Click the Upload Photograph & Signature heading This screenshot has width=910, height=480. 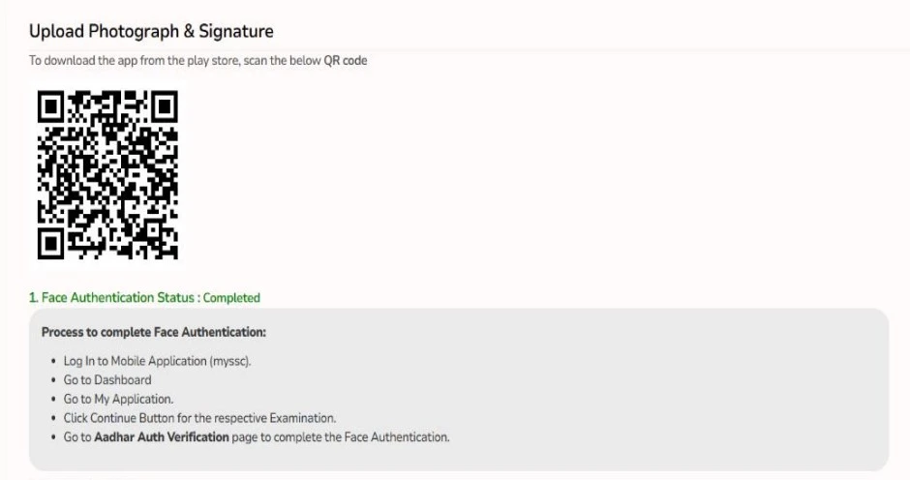pyautogui.click(x=151, y=31)
